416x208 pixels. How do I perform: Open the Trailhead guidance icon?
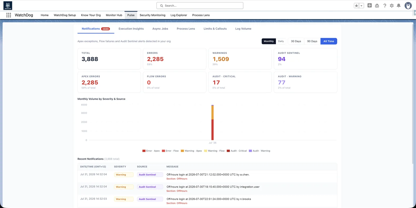coord(377,5)
